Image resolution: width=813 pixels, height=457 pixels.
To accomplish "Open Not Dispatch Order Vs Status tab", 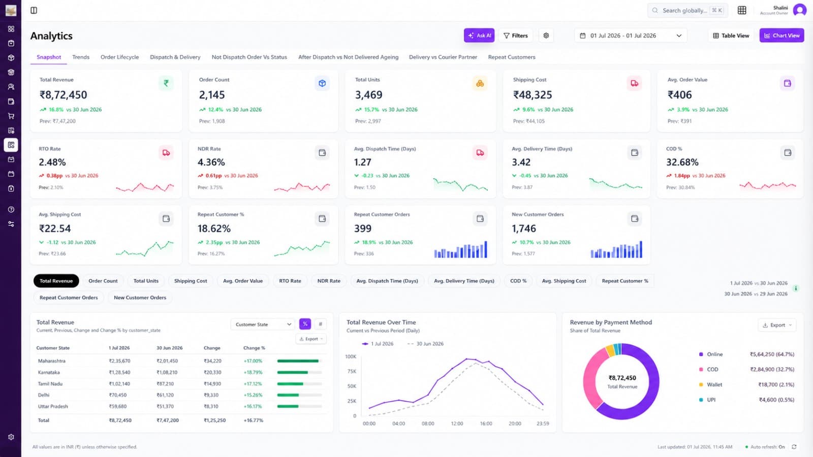I will click(249, 57).
